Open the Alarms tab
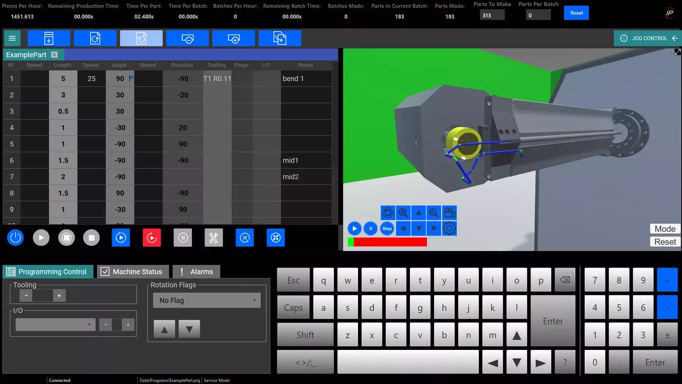Screen dimensions: 682x384 click(196, 271)
